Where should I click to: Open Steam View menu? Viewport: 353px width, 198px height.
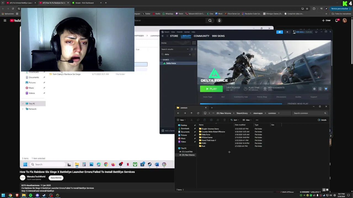click(x=173, y=32)
